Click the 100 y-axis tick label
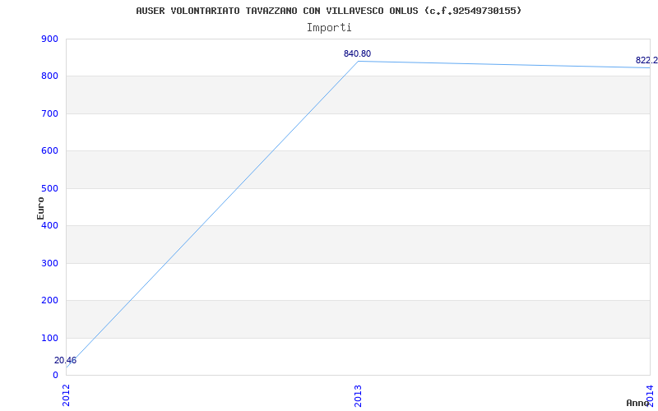 tap(49, 338)
